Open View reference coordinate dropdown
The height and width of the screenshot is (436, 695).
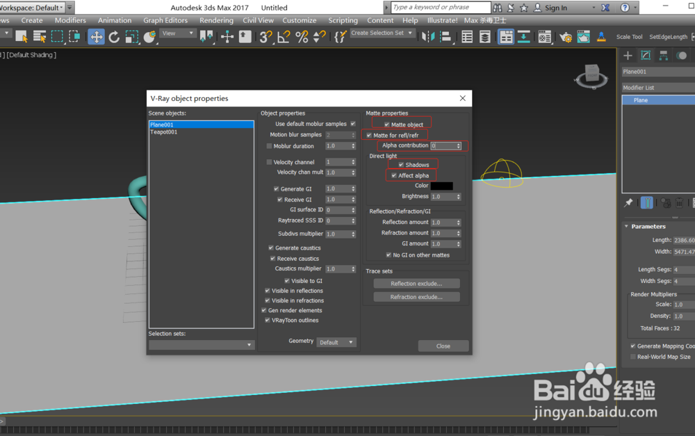[178, 33]
